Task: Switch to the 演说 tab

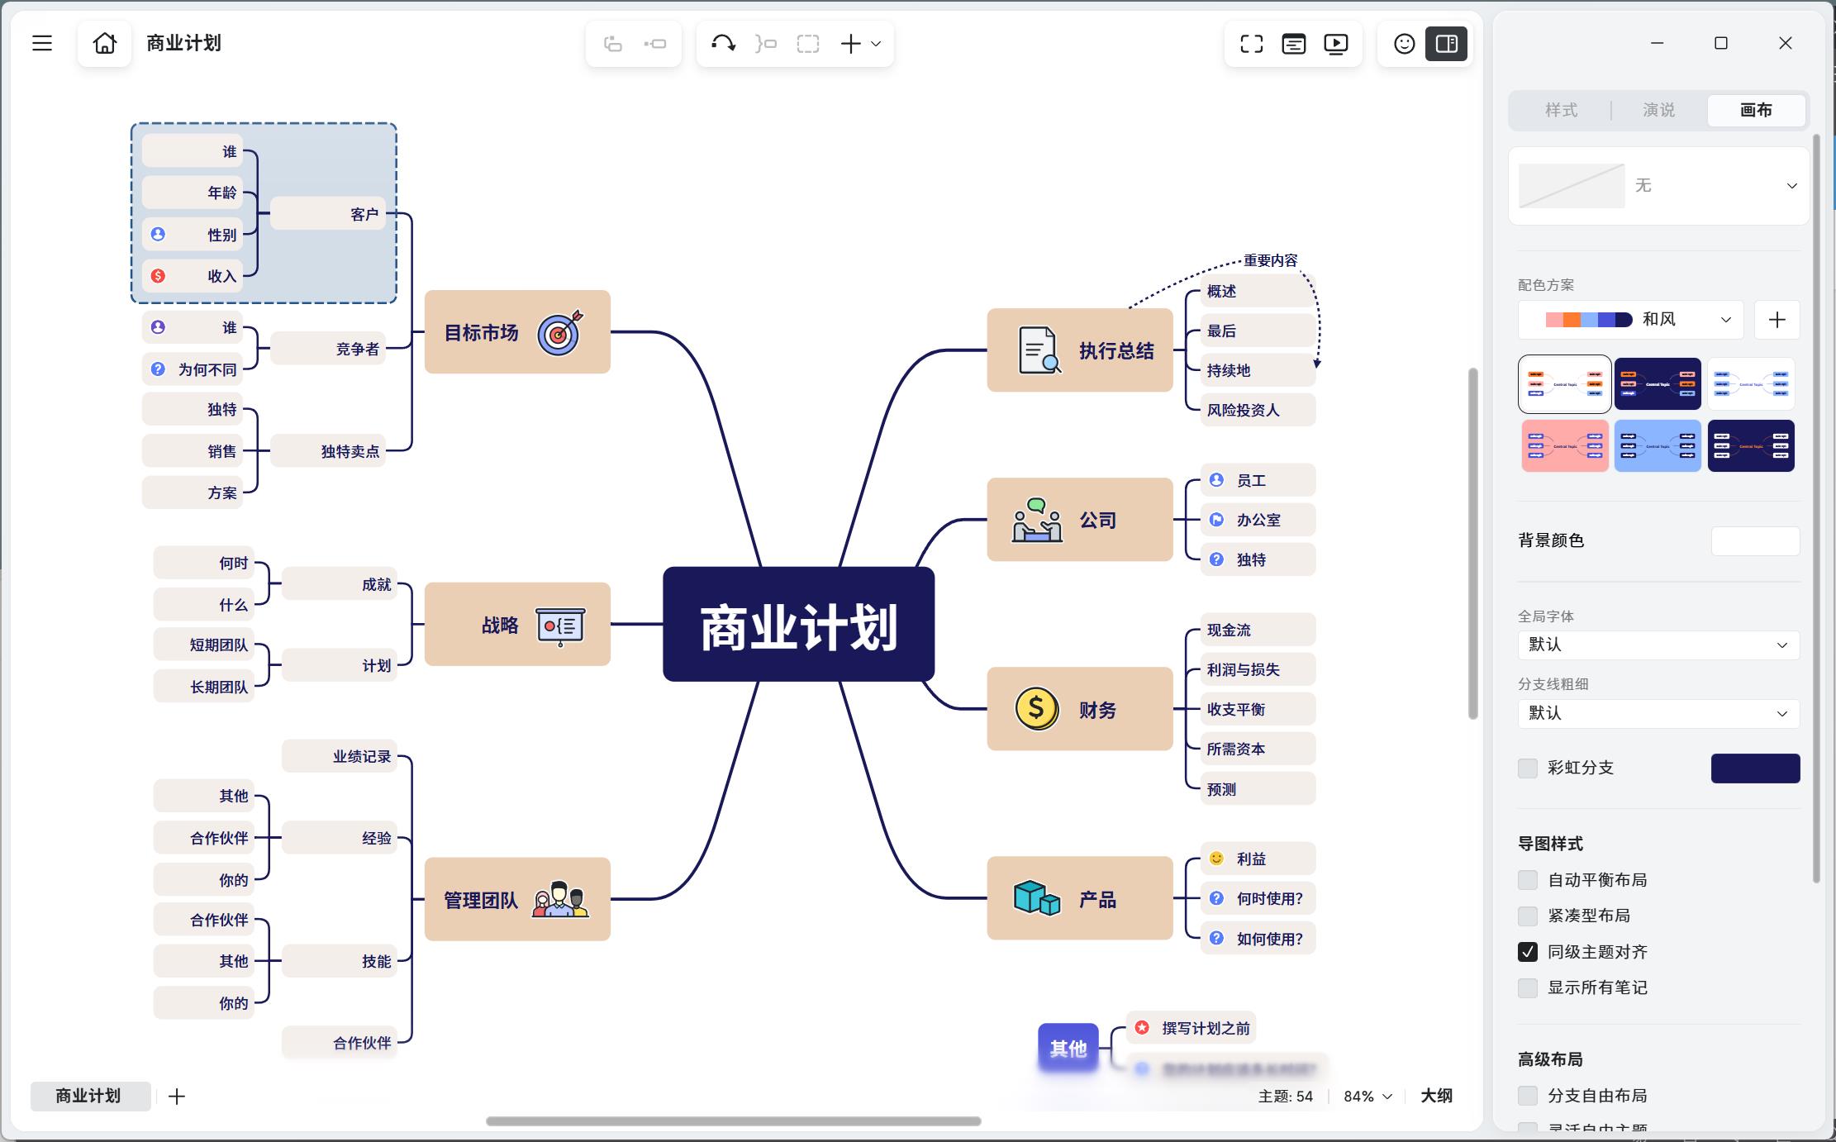Action: pos(1659,110)
